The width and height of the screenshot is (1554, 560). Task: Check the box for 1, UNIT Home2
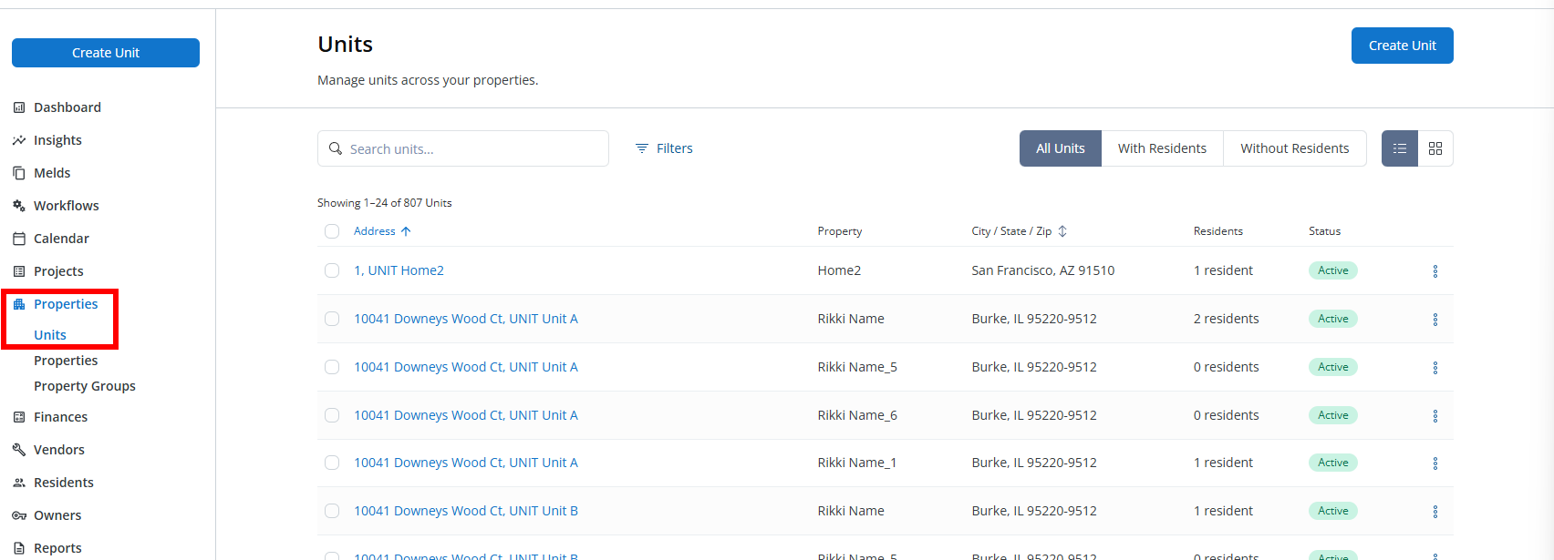(x=332, y=270)
